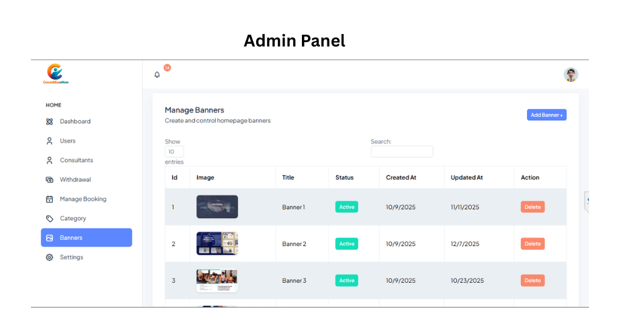Delete Banner 1
This screenshot has height=310, width=620.
click(x=533, y=207)
